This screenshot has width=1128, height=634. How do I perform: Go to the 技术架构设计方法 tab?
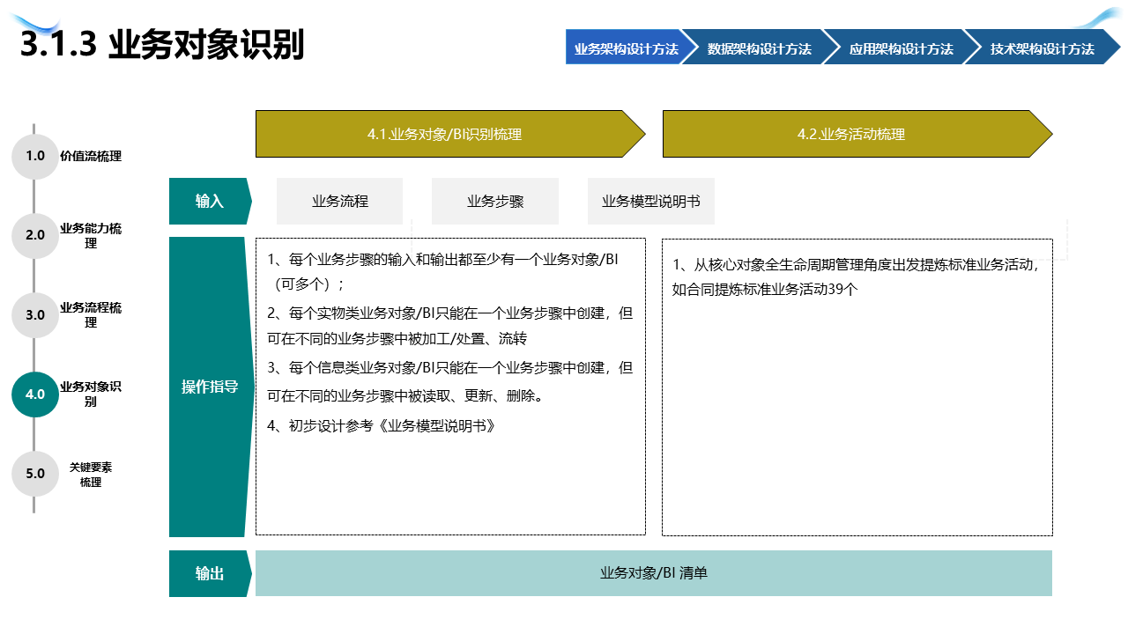point(1043,48)
